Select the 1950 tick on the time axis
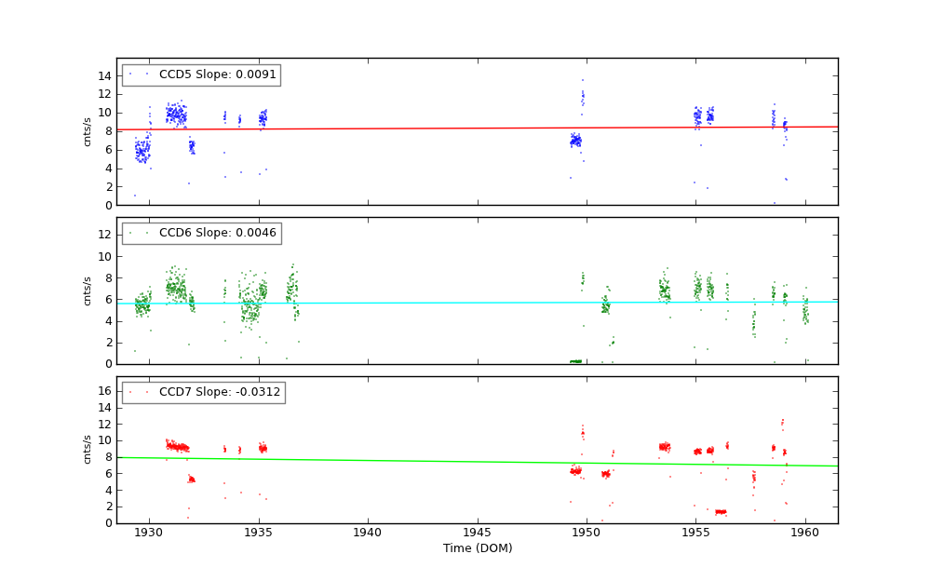 pos(587,533)
